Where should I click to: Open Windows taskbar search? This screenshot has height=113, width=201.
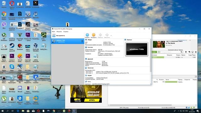point(8,111)
